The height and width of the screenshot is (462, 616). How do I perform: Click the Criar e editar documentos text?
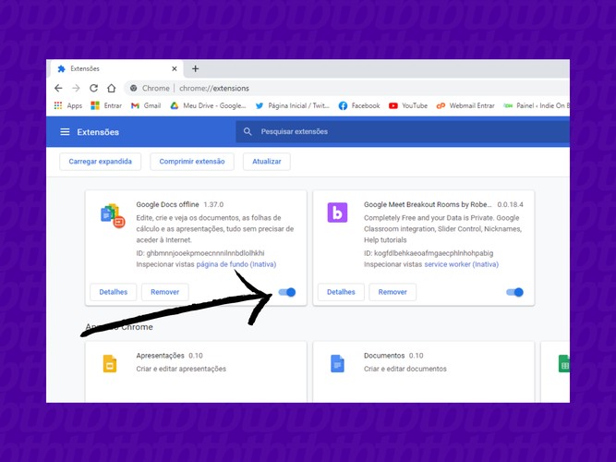point(405,369)
